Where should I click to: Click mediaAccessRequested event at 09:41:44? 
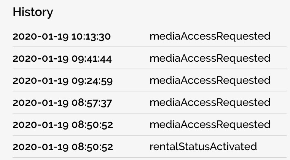pyautogui.click(x=210, y=59)
